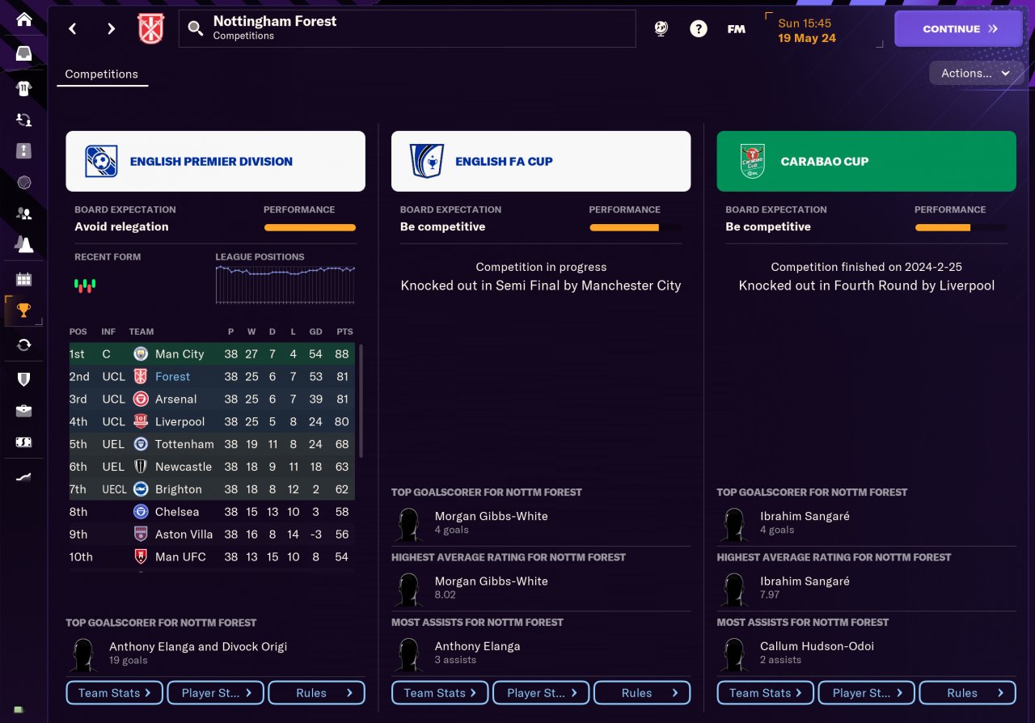
Task: Open the Finances money icon
Action: [x=23, y=442]
